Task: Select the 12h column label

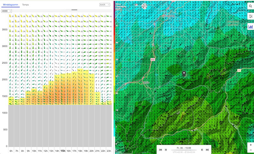Action: pyautogui.click(x=46, y=151)
